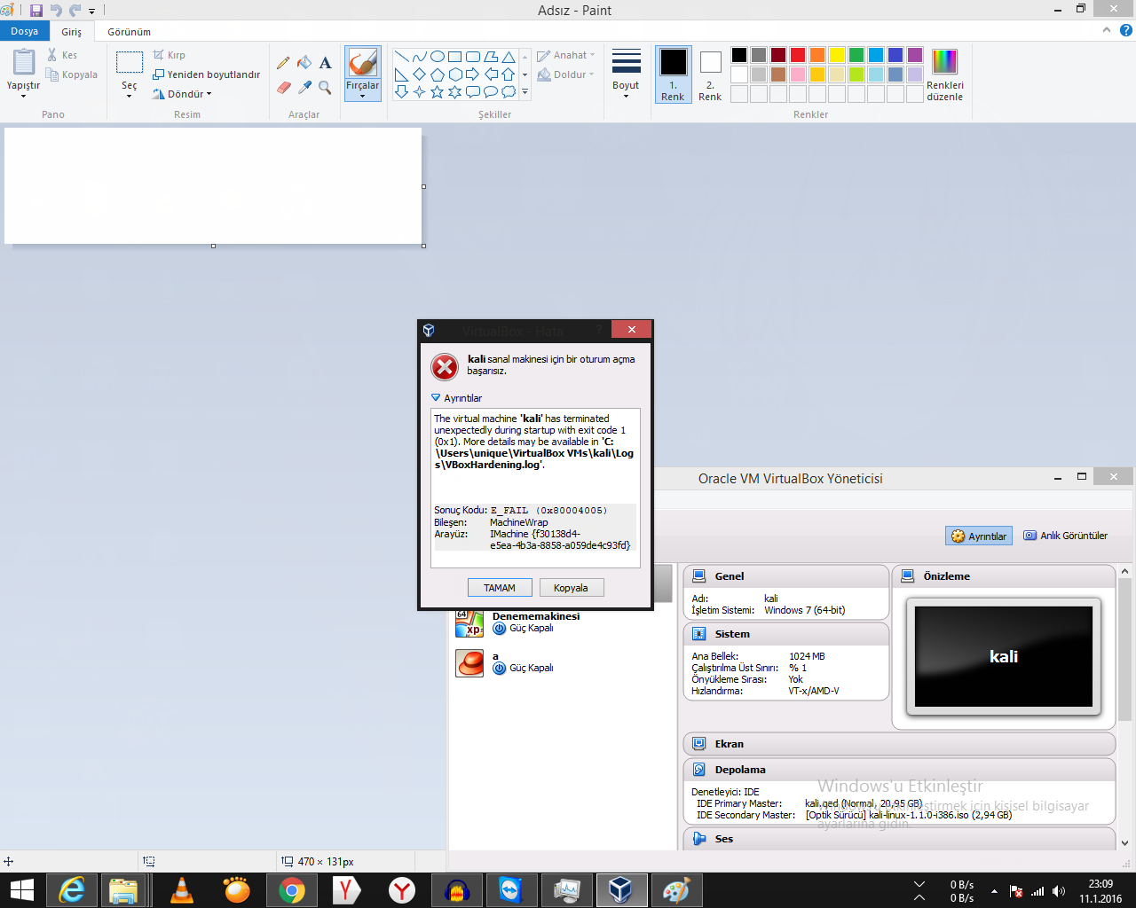
Task: Click the Kırp crop tool
Action: [x=170, y=55]
